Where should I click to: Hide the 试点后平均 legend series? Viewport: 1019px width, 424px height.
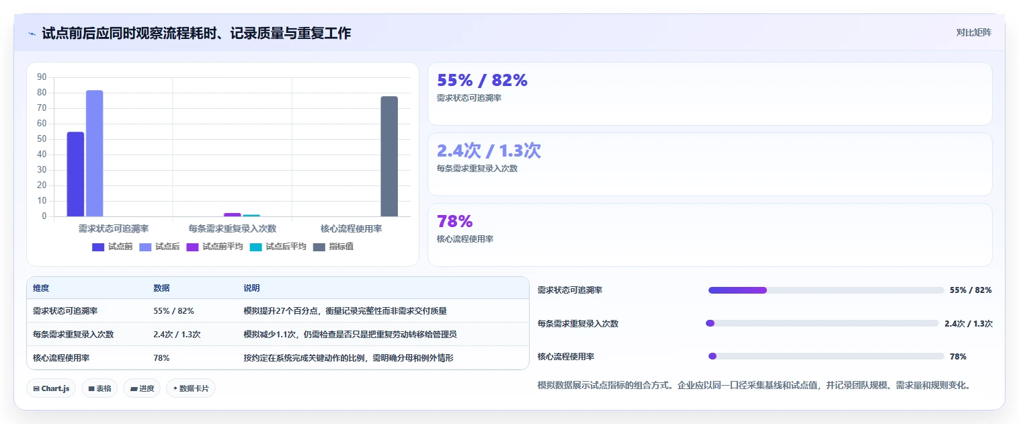click(x=278, y=247)
